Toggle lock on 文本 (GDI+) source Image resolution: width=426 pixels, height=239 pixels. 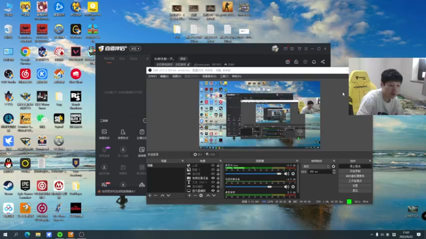[218, 182]
